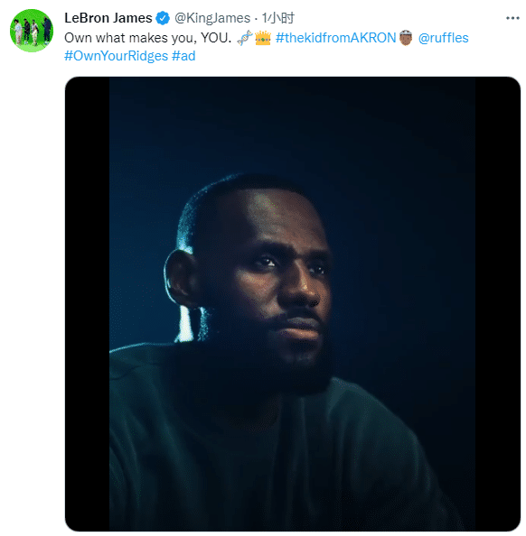Click the left black letterbox bar of the video
This screenshot has height=536, width=526.
[88, 303]
